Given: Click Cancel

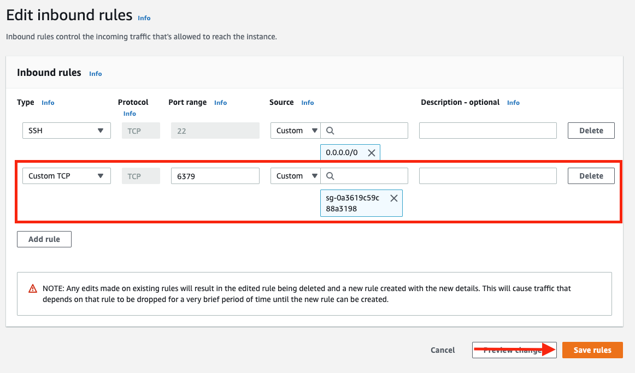Looking at the screenshot, I should coord(443,350).
